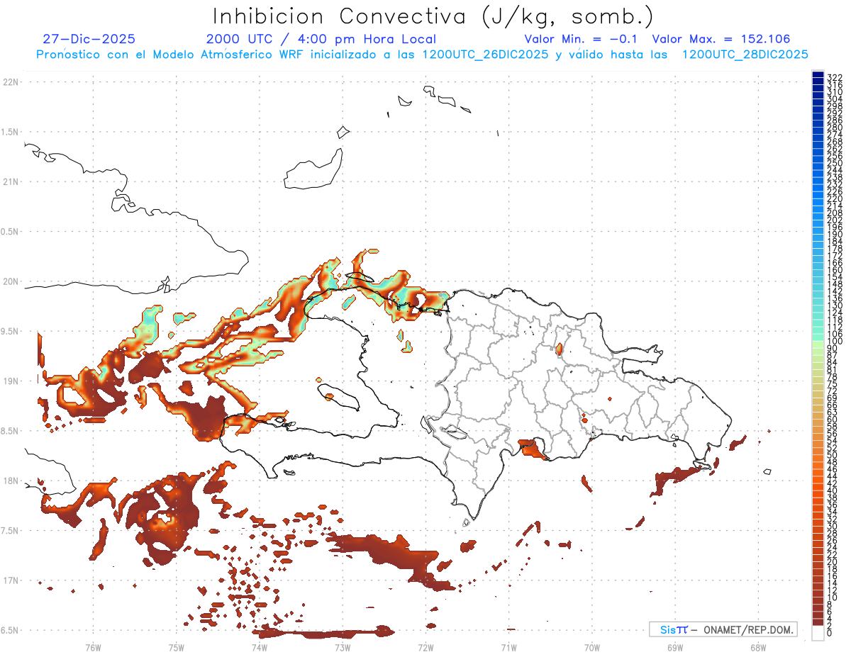Image resolution: width=851 pixels, height=657 pixels.
Task: Click the '73W' longitude label
Action: pyautogui.click(x=343, y=647)
